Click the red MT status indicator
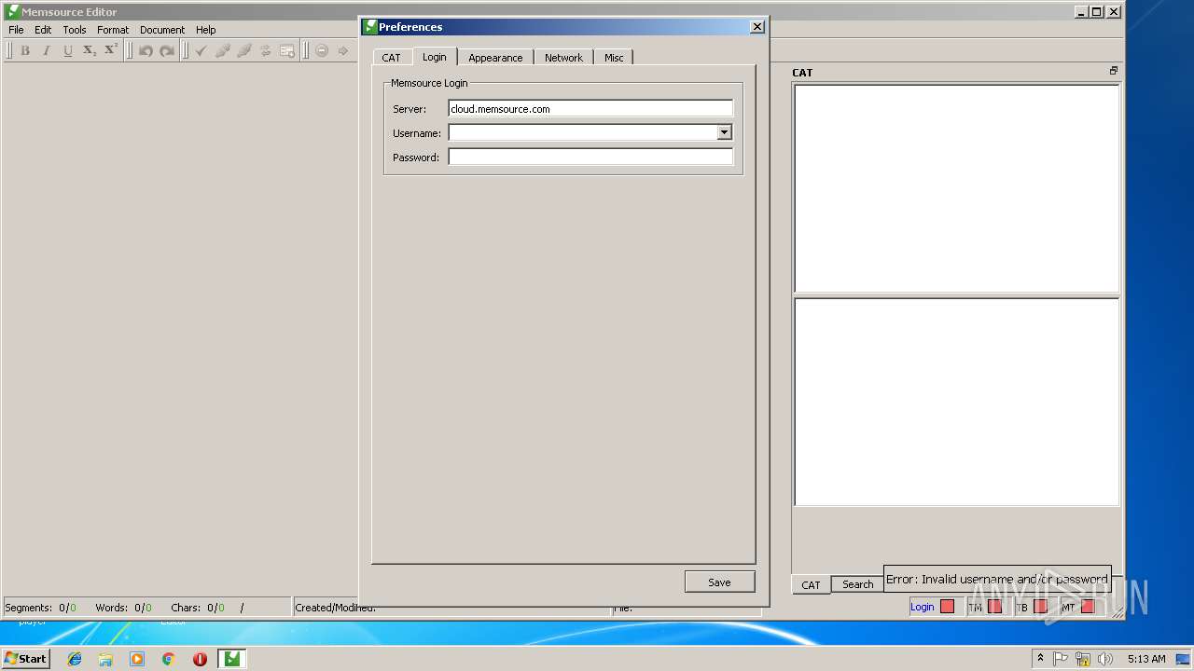 [x=1087, y=607]
